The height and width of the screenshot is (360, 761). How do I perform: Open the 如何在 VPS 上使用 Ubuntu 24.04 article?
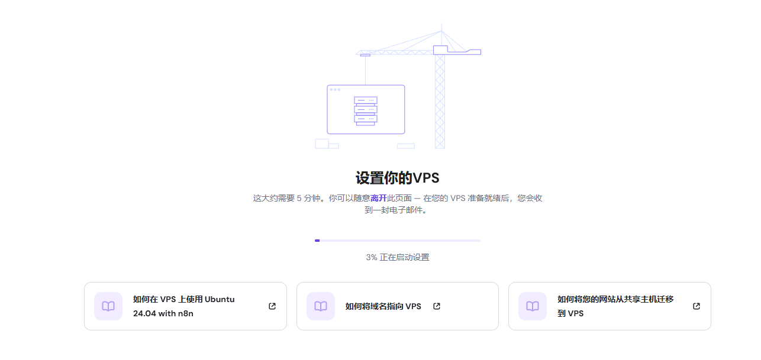coord(184,306)
